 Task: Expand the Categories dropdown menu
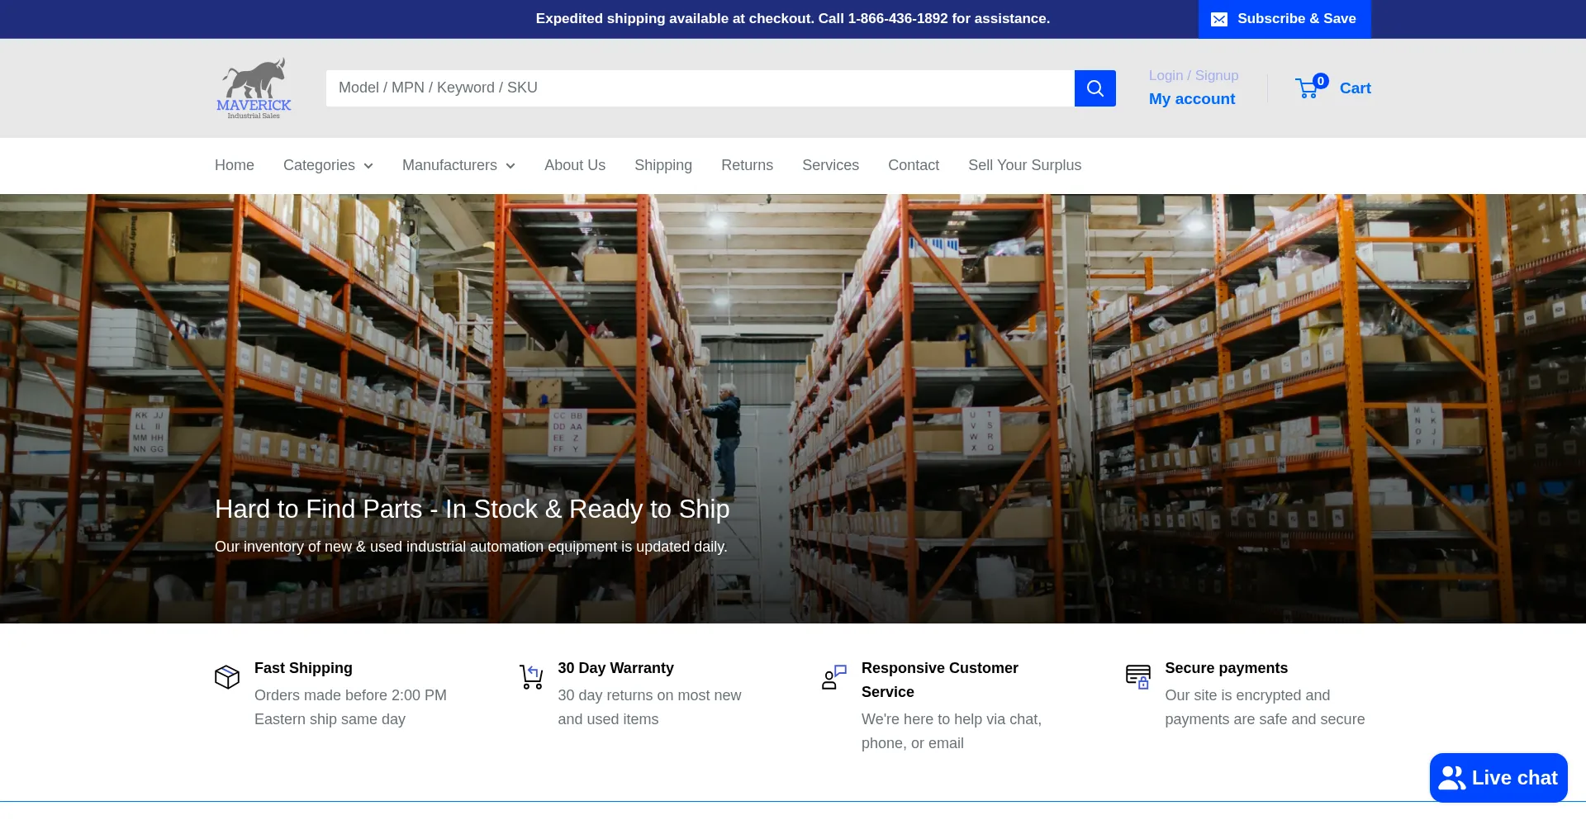click(328, 165)
